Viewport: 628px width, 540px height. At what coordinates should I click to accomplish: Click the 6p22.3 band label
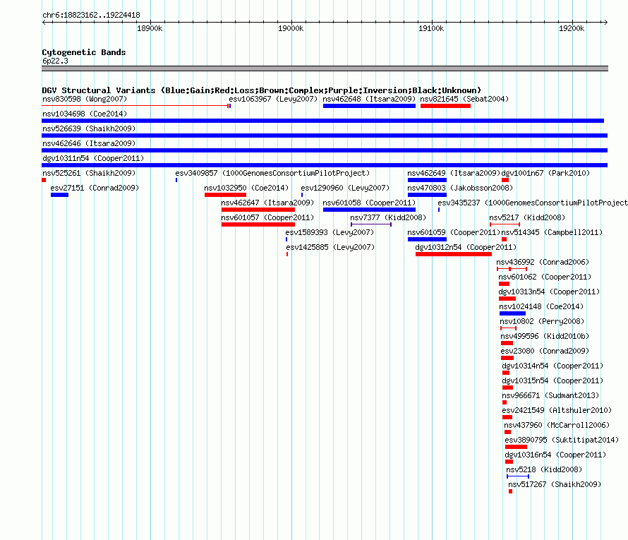(x=55, y=61)
